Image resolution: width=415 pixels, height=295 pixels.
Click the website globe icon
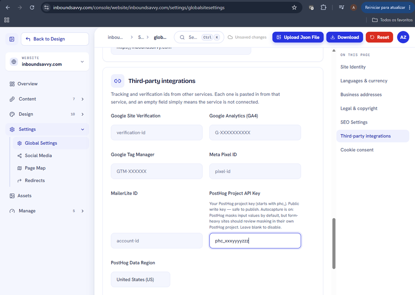(14, 62)
